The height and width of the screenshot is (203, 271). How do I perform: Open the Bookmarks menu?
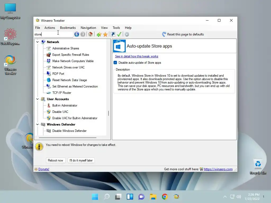(68, 27)
